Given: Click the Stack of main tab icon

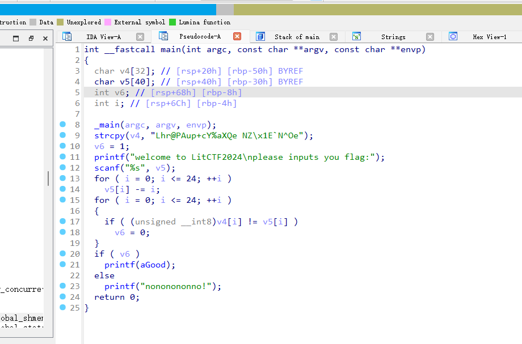Looking at the screenshot, I should click(x=260, y=36).
